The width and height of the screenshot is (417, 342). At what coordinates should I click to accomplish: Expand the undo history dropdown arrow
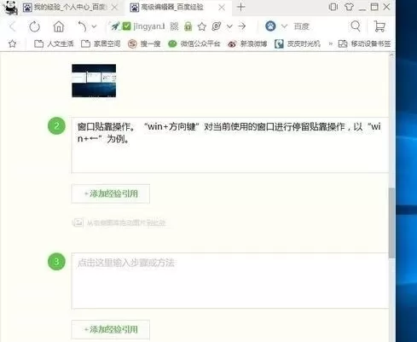click(95, 26)
